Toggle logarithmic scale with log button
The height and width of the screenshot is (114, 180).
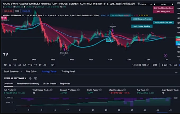tap(175, 65)
